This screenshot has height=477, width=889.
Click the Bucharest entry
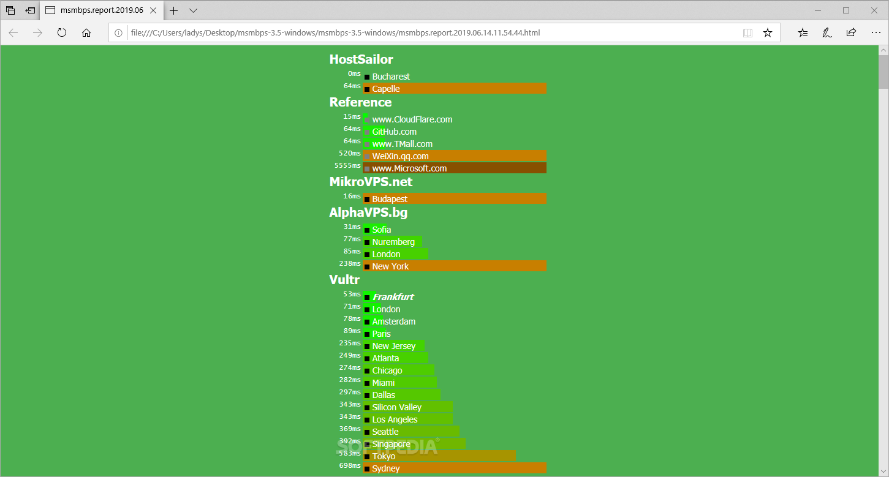tap(391, 77)
